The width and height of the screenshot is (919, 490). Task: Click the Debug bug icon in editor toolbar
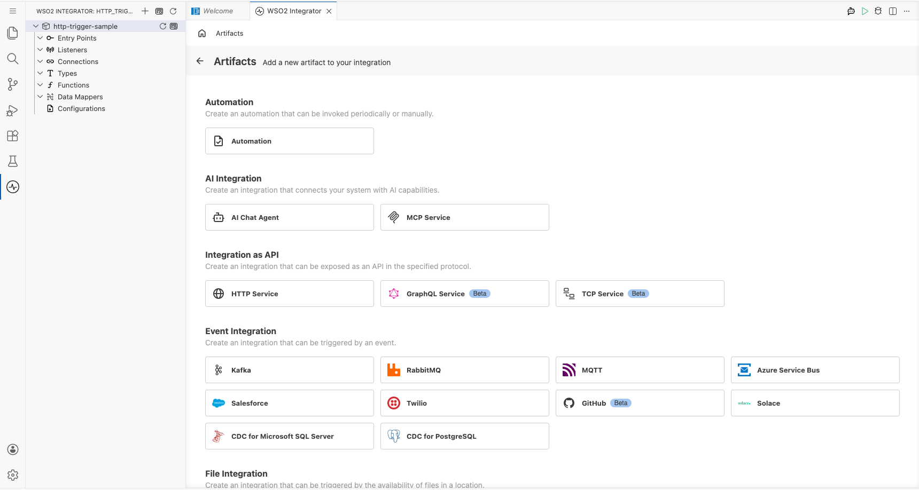click(x=878, y=11)
